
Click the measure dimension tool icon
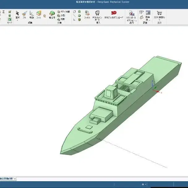pos(142,12)
